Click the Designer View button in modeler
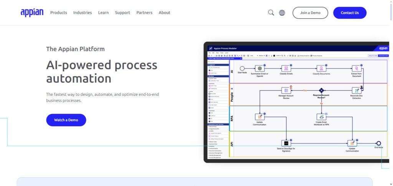Screen dimensions: 393x186 pos(383,56)
